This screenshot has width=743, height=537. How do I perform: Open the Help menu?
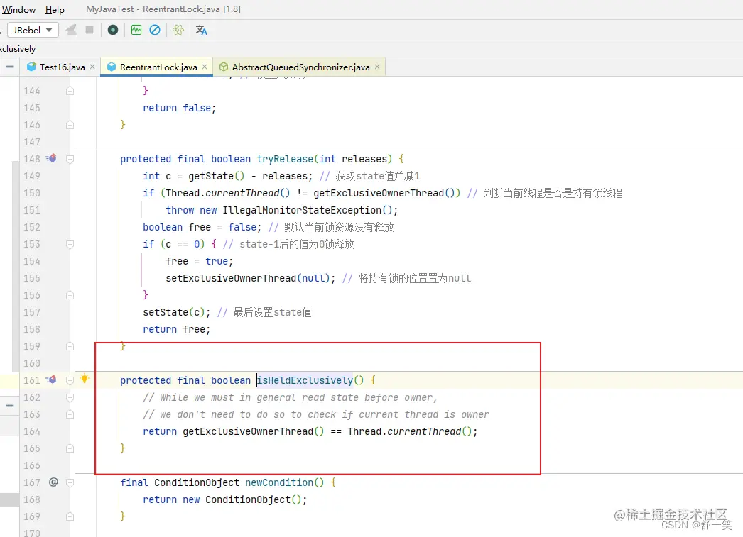tap(55, 9)
